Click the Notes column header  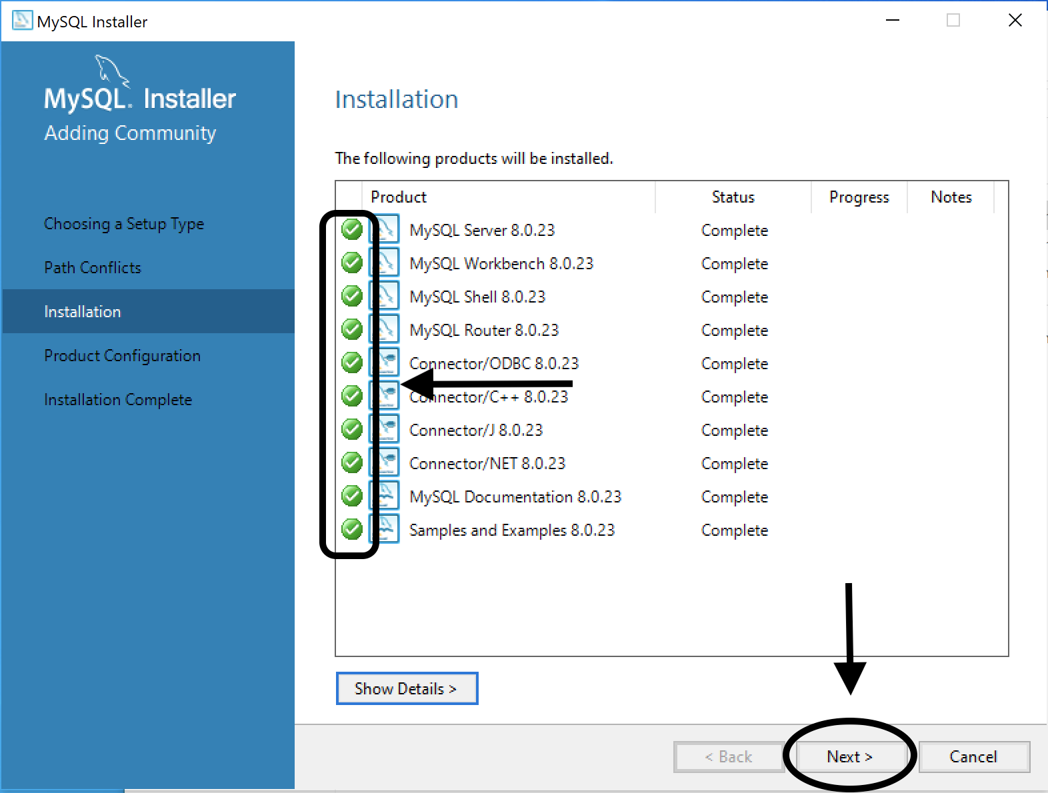[951, 197]
